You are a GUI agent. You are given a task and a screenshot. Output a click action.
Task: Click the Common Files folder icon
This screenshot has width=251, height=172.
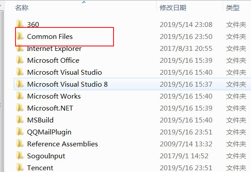click(x=20, y=36)
